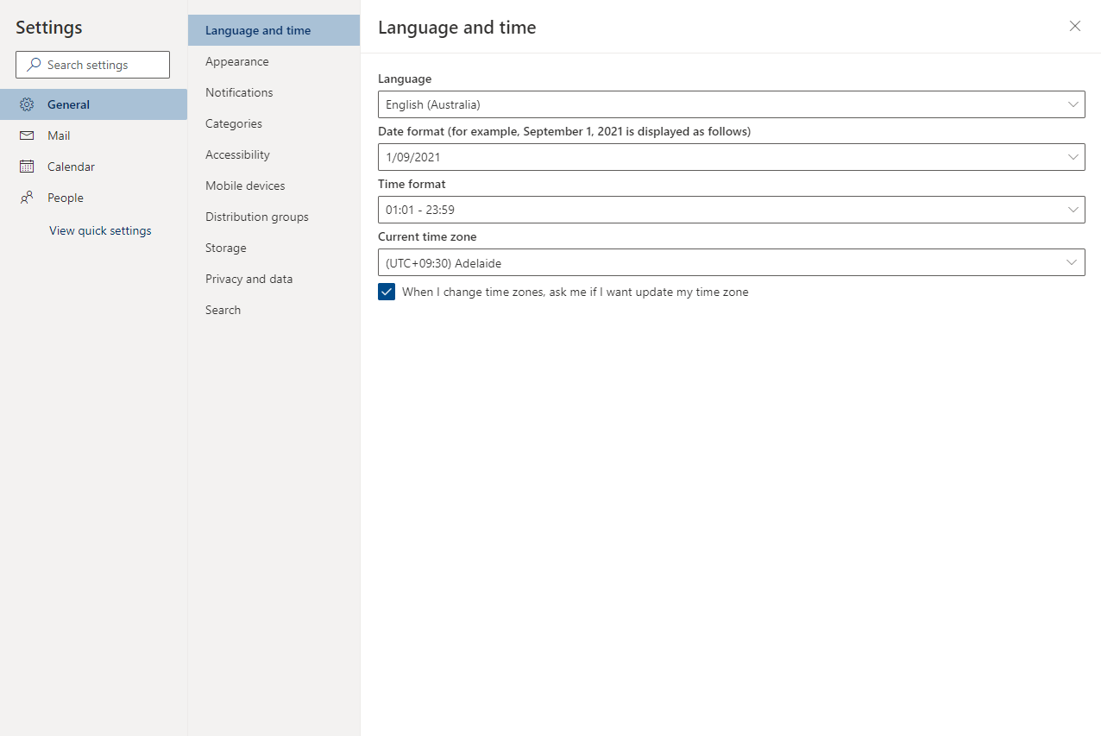Click the search magnifier icon

34,65
